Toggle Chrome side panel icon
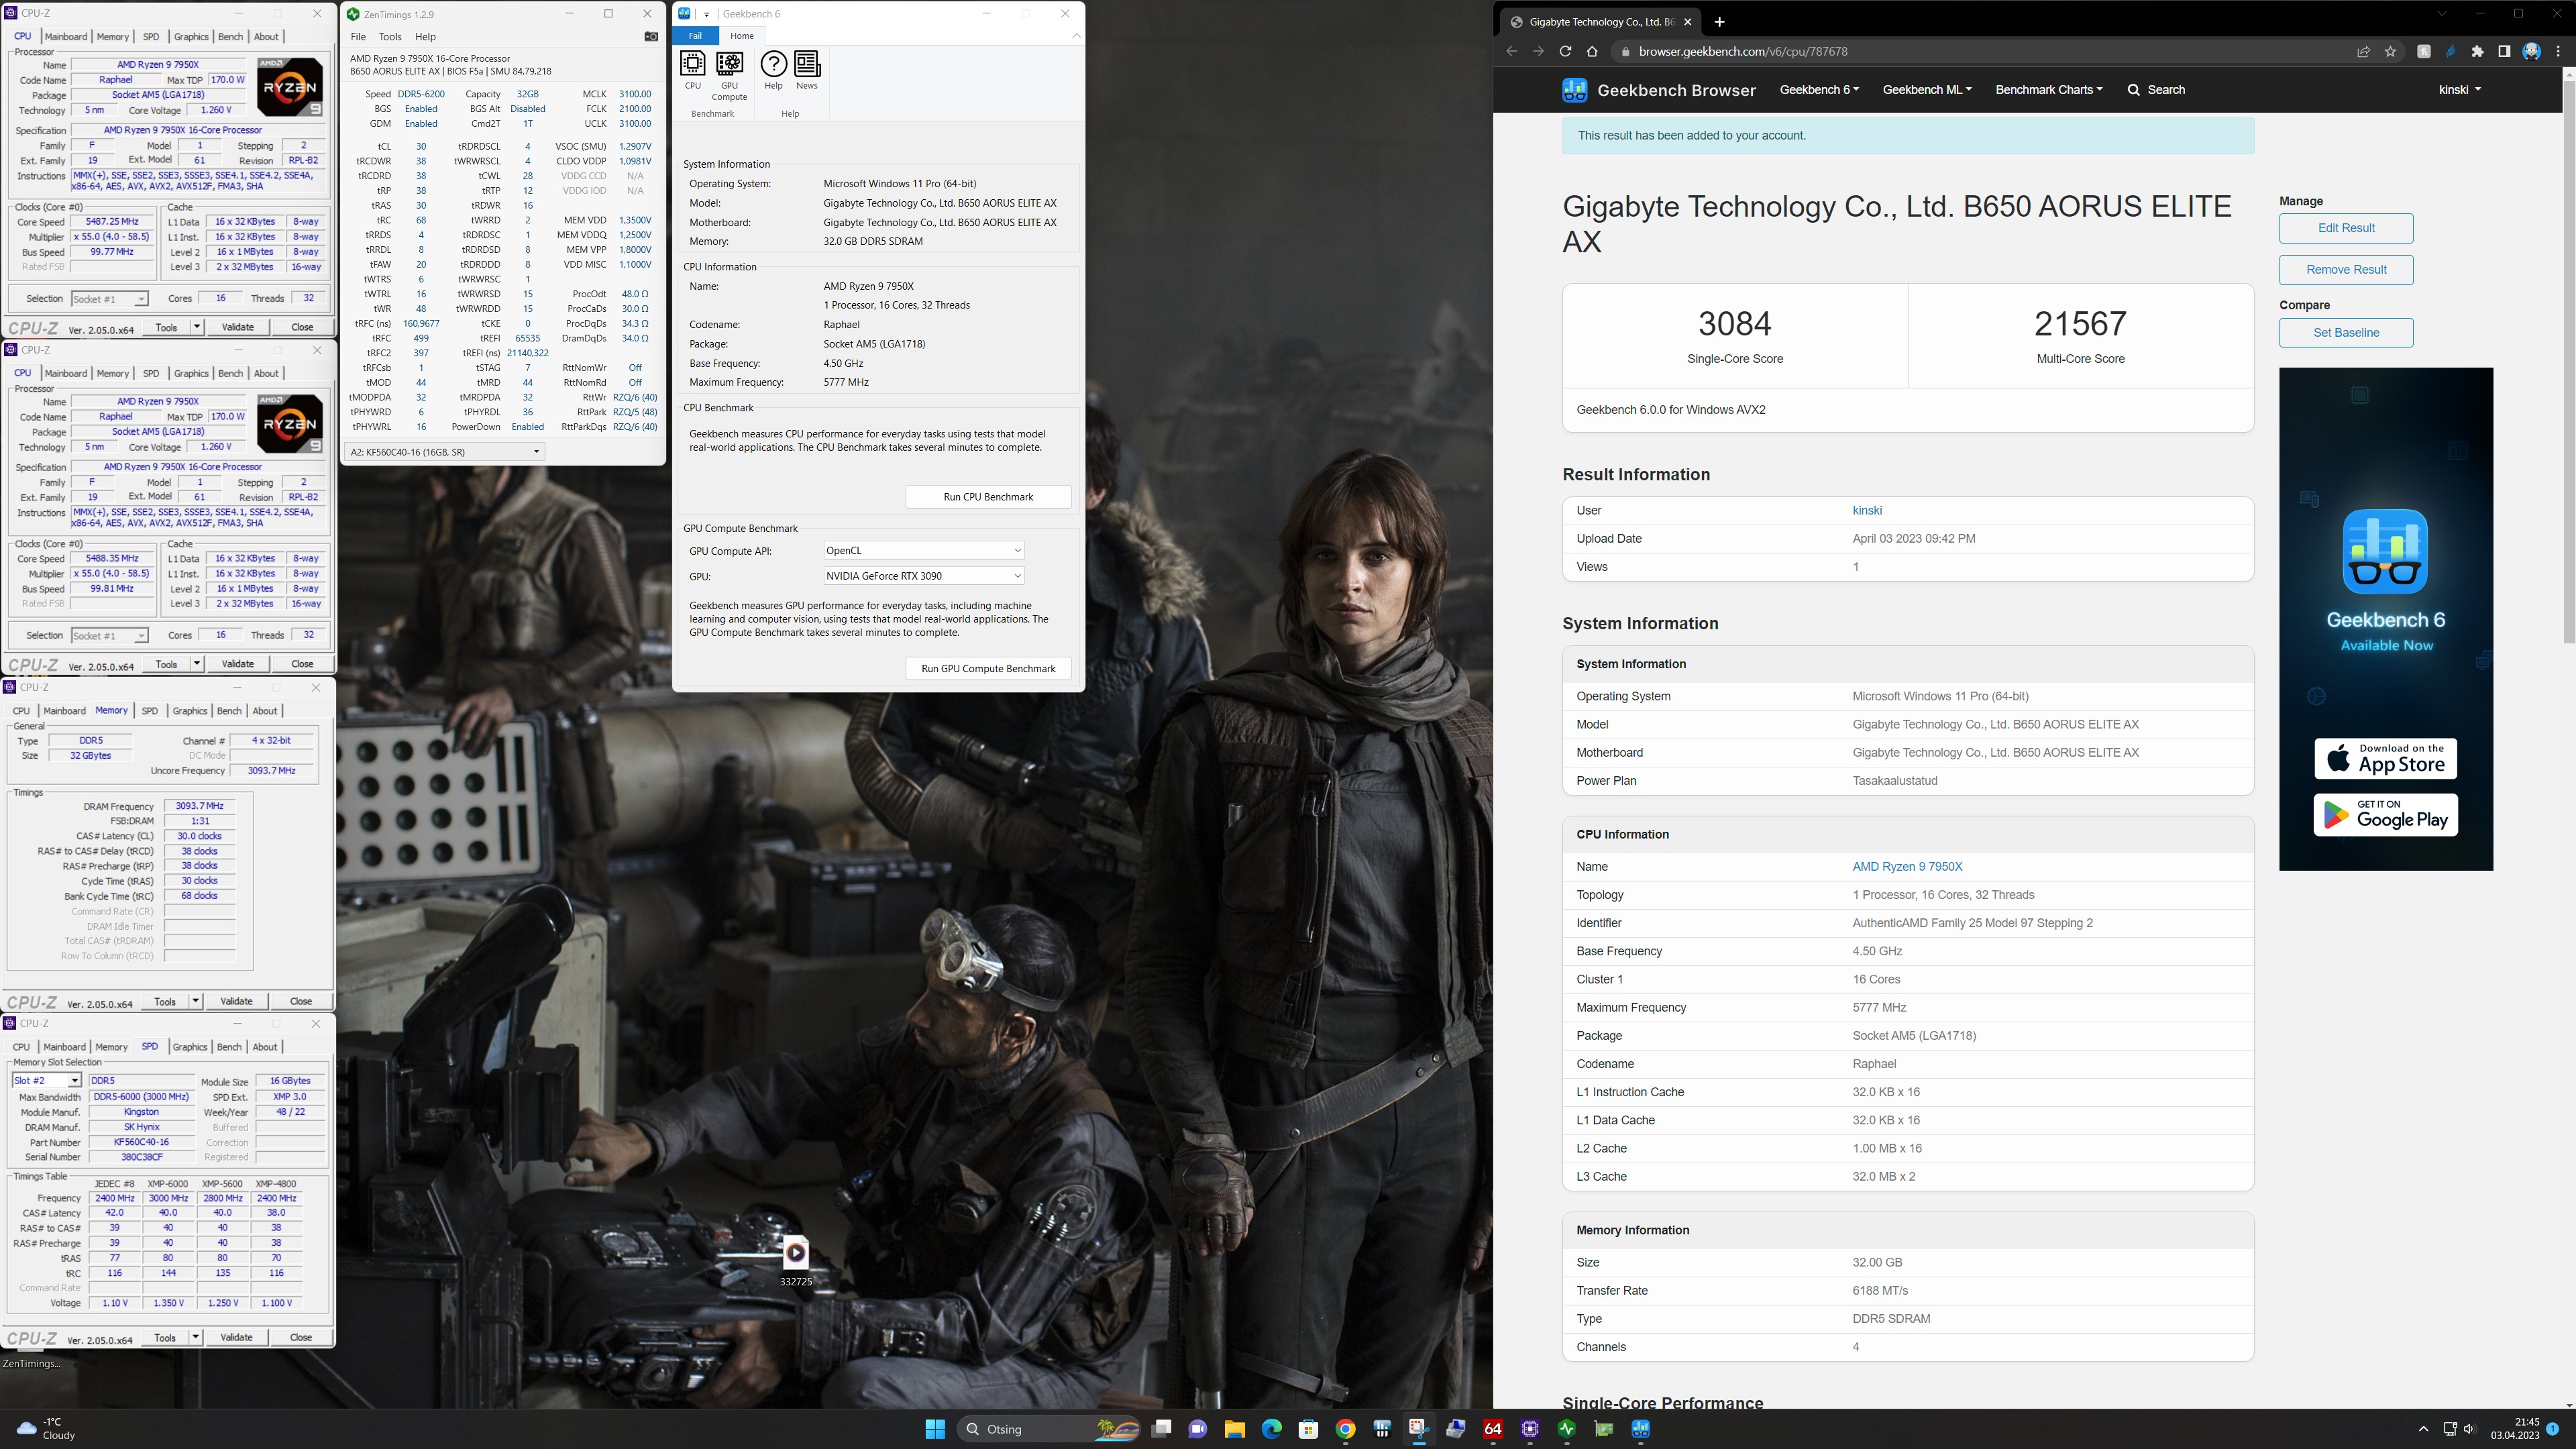The width and height of the screenshot is (2576, 1449). pos(2504,52)
